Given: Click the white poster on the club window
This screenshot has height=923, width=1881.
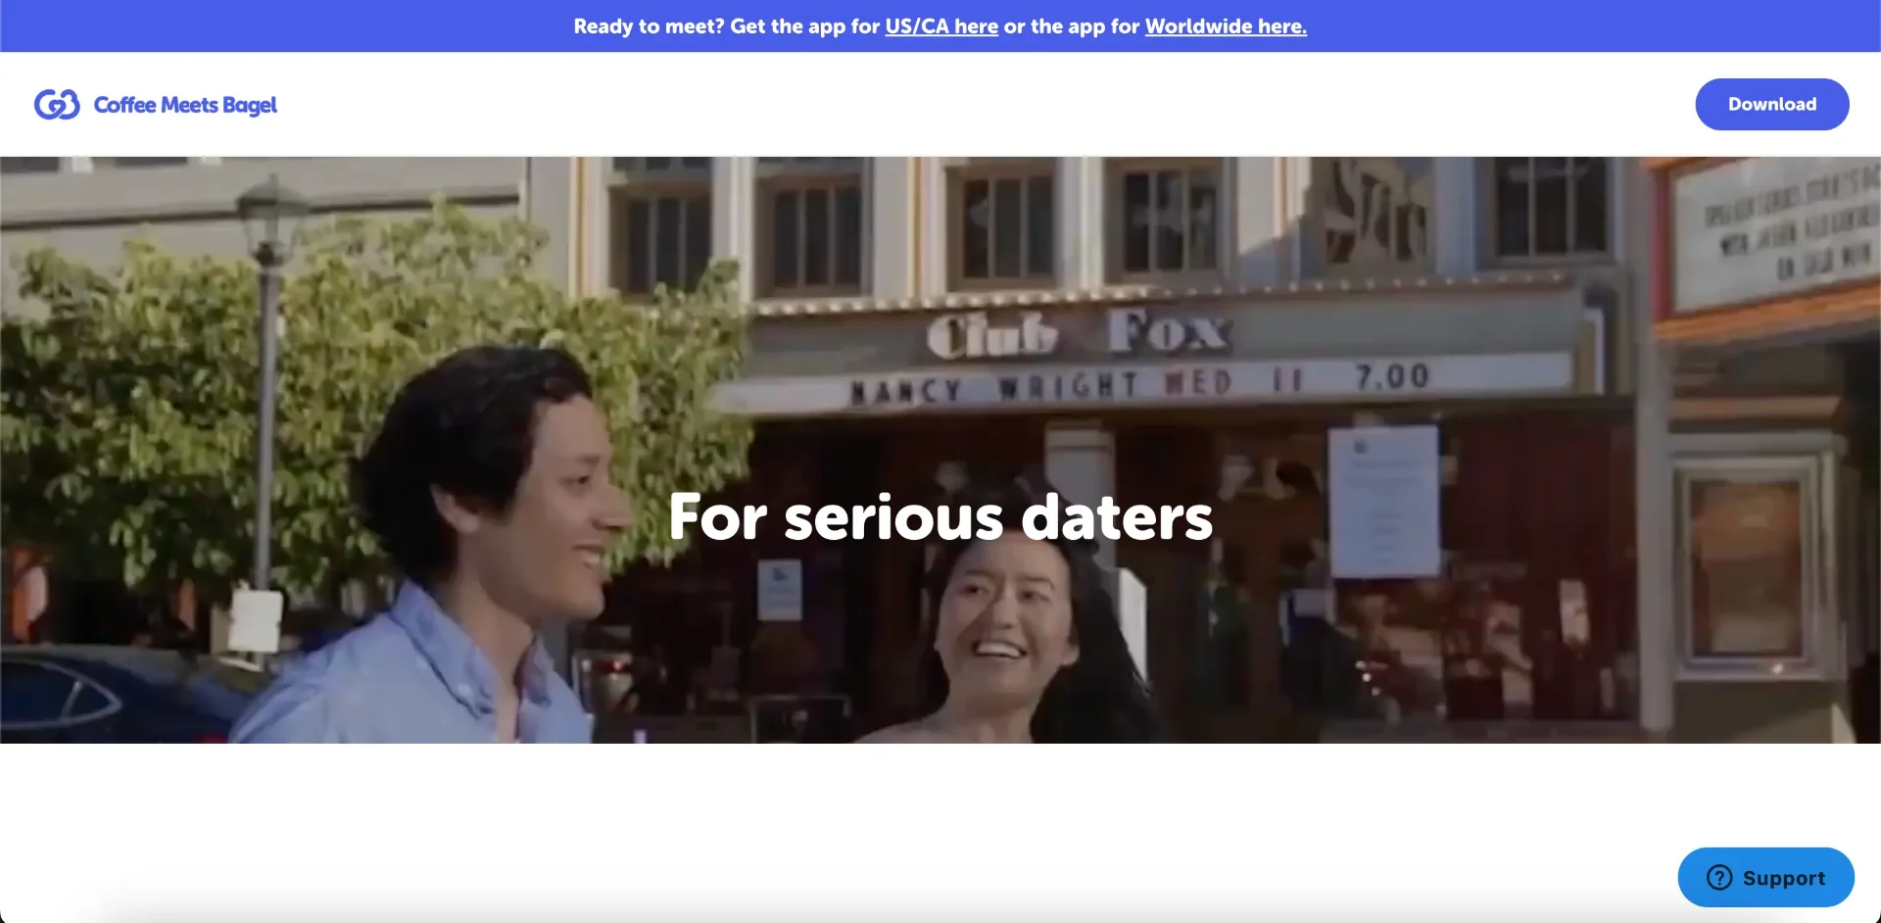Looking at the screenshot, I should (x=1382, y=500).
